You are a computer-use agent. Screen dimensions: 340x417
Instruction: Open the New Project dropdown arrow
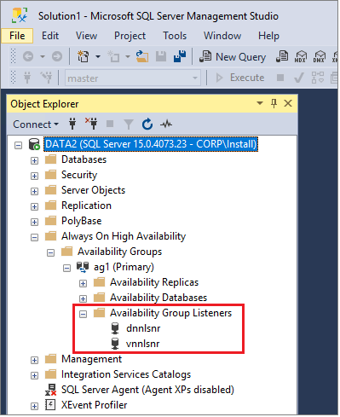98,56
